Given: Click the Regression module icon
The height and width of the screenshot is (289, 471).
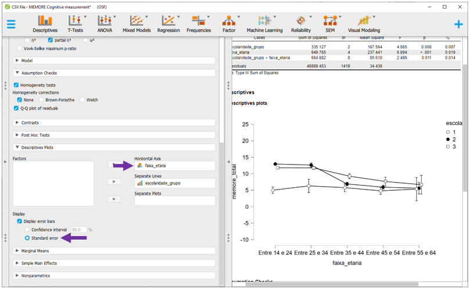Looking at the screenshot, I should (168, 24).
